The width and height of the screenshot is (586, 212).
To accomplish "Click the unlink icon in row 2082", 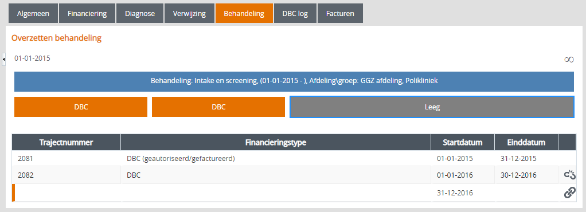I will [569, 175].
